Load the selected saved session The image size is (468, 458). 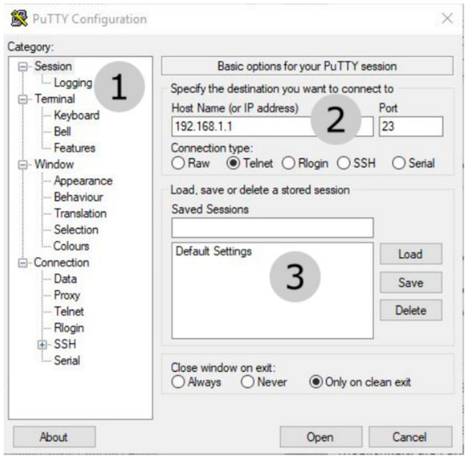(x=411, y=254)
